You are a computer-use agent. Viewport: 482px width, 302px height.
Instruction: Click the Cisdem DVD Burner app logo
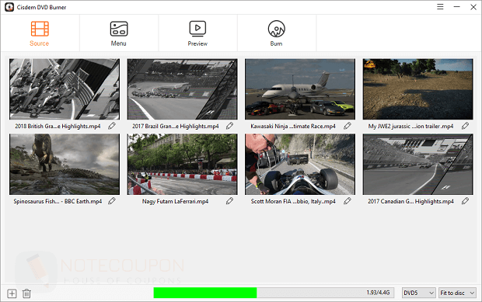point(9,7)
